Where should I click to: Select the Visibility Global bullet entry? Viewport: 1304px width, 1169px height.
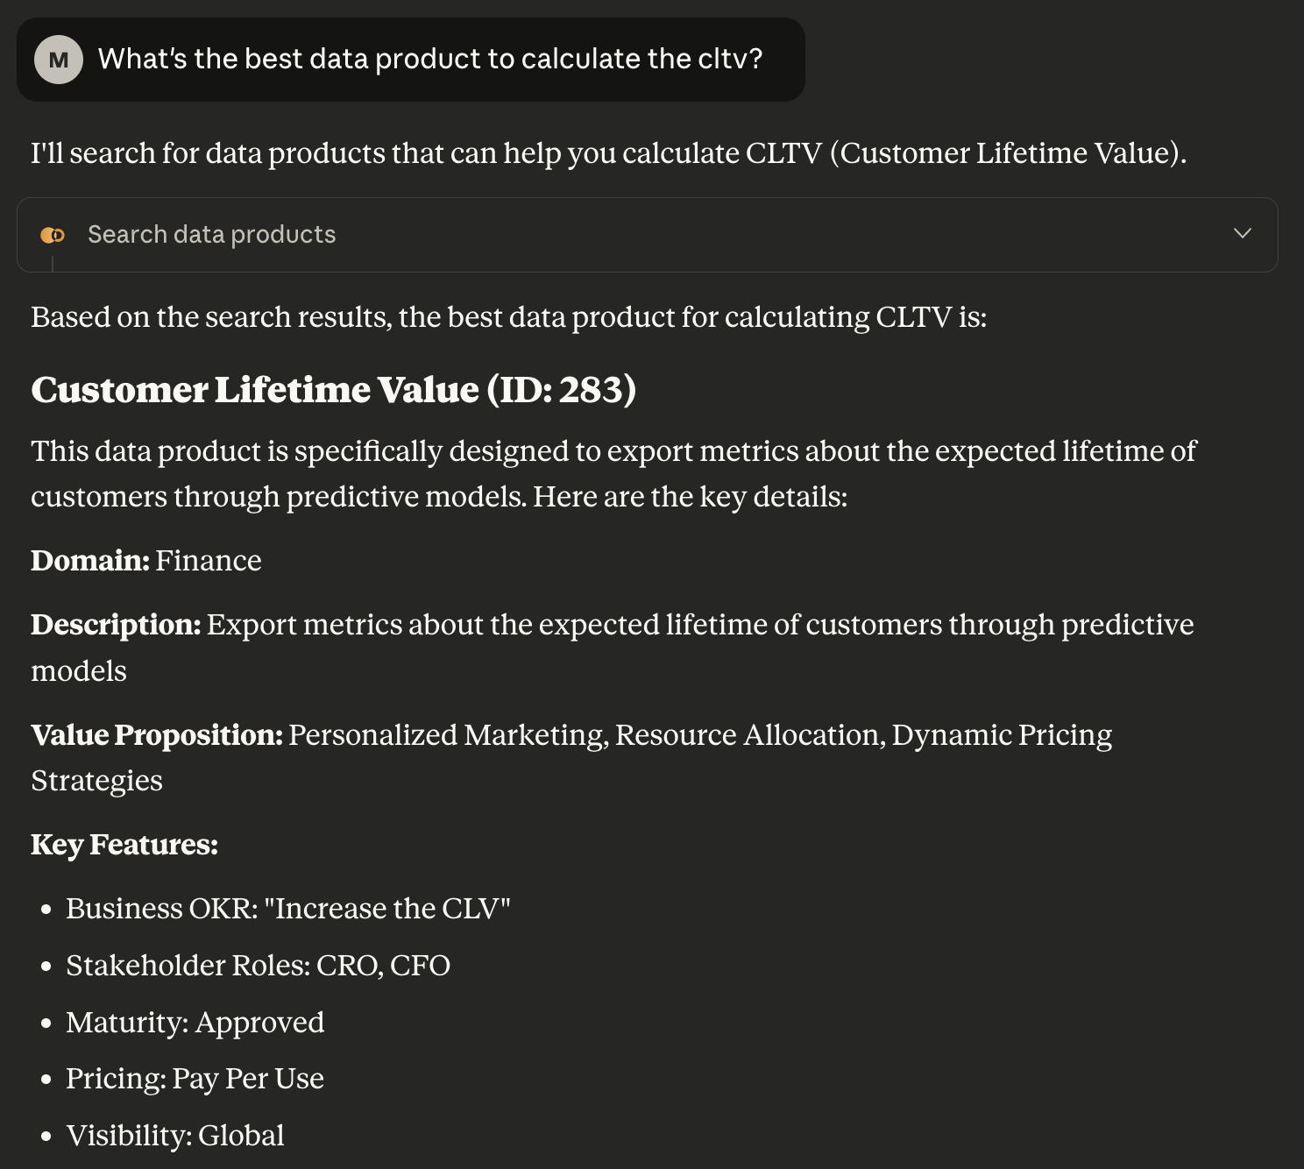pos(174,1135)
